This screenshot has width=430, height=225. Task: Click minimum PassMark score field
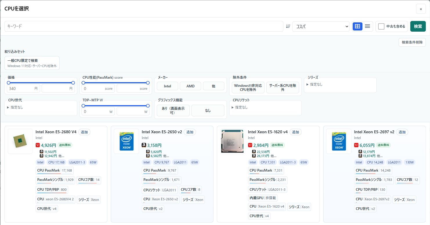coord(98,89)
